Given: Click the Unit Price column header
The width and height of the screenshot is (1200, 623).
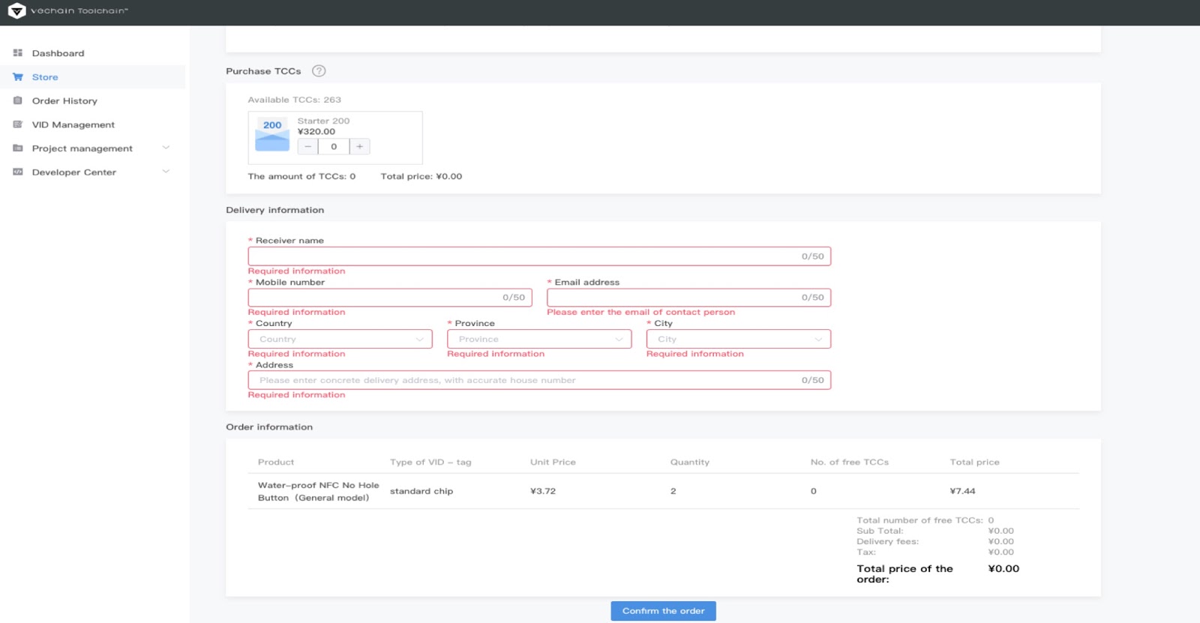Looking at the screenshot, I should coord(553,463).
